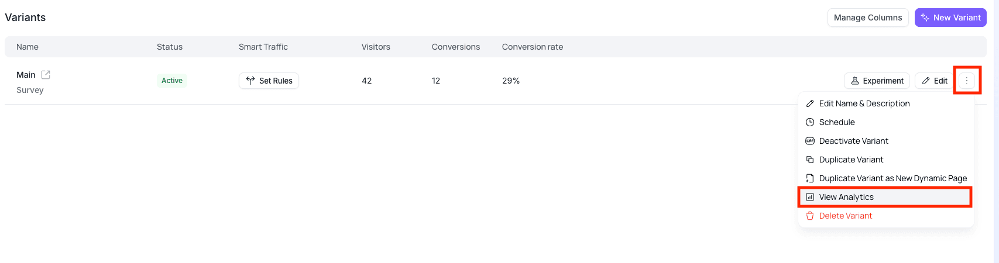Click the Name column header
Viewport: 999px width, 263px height.
(x=28, y=47)
